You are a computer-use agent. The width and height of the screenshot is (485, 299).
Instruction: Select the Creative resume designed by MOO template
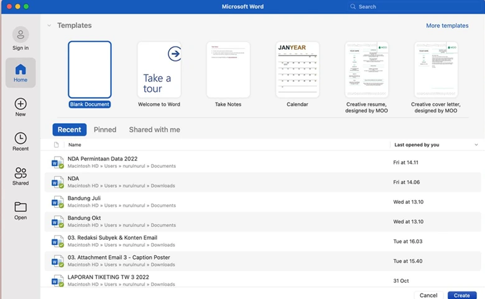tap(366, 70)
